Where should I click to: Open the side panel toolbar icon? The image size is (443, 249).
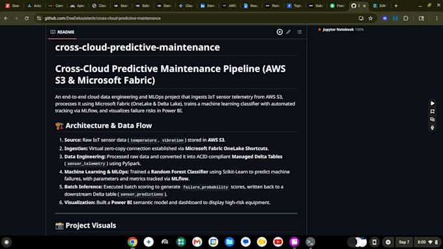click(x=422, y=18)
